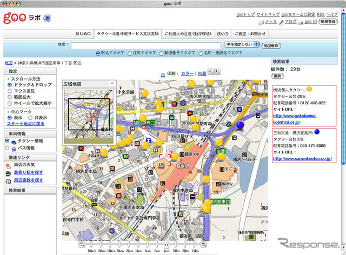Image resolution: width=346 pixels, height=255 pixels.
Task: Click the 地図 breadcrumb link
Action: pyautogui.click(x=9, y=63)
